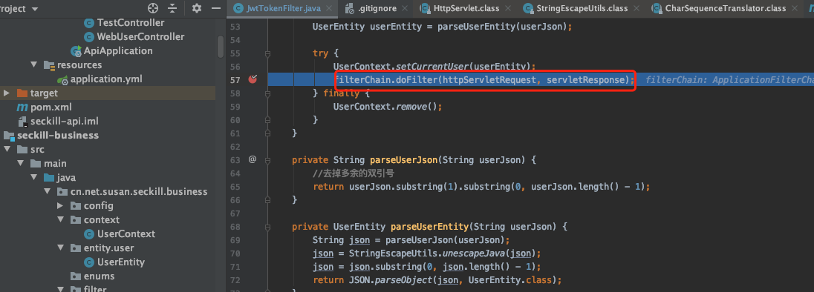Screen dimensions: 814x292
Task: Toggle the breakpoint on line 57
Action: point(253,79)
